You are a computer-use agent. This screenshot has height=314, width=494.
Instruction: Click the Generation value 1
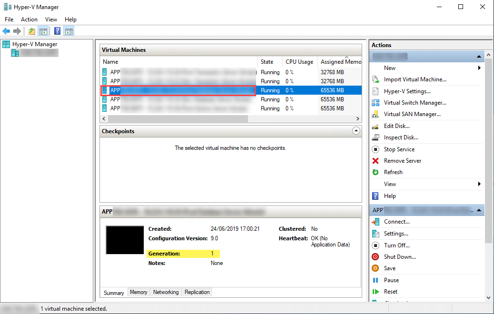[x=212, y=254]
